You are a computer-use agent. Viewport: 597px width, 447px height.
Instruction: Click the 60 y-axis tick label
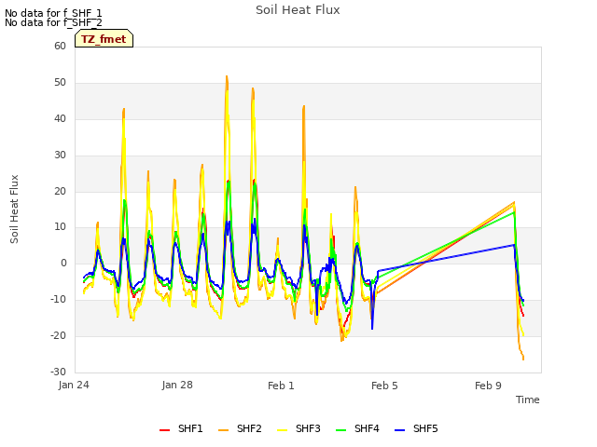pos(60,46)
